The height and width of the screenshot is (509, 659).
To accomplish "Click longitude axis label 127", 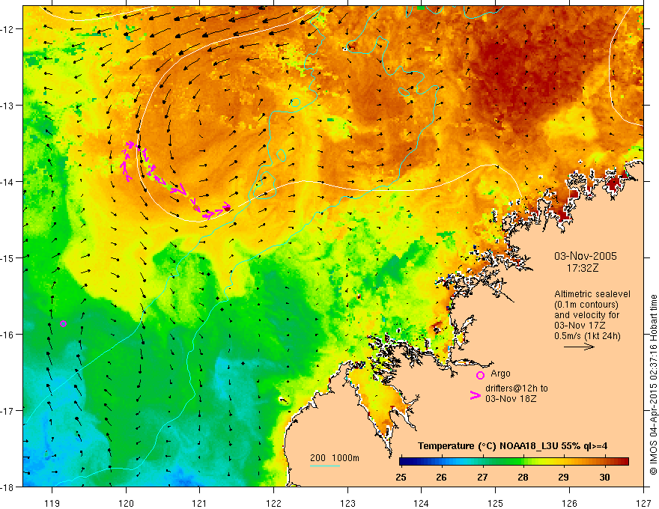I will tap(643, 503).
